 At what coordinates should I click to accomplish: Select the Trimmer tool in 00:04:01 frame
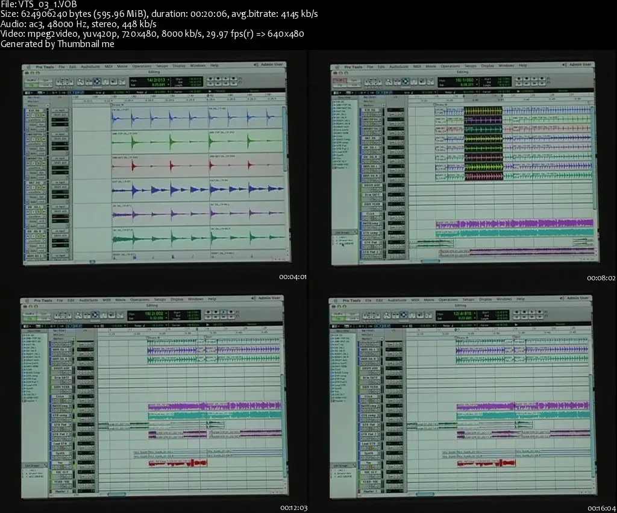pyautogui.click(x=89, y=81)
